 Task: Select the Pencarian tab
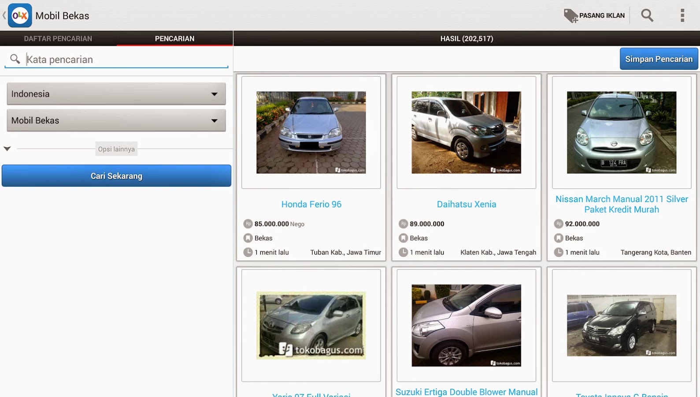tap(174, 38)
